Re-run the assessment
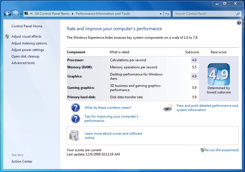The height and width of the screenshot is (172, 245). click(222, 150)
